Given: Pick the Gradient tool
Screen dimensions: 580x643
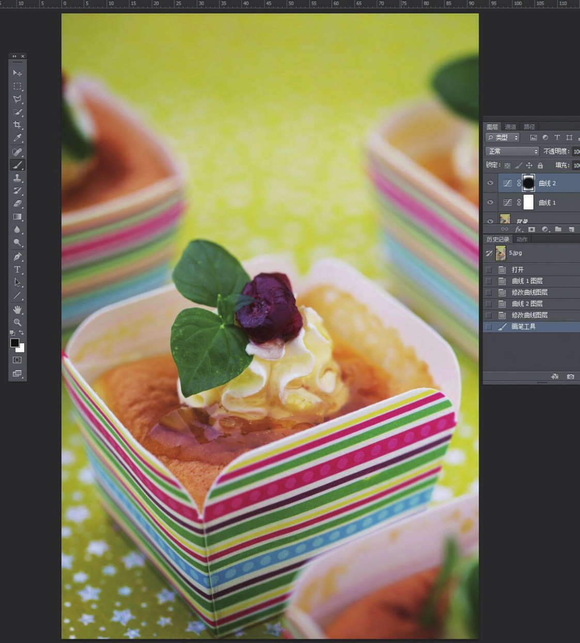Looking at the screenshot, I should pos(17,217).
